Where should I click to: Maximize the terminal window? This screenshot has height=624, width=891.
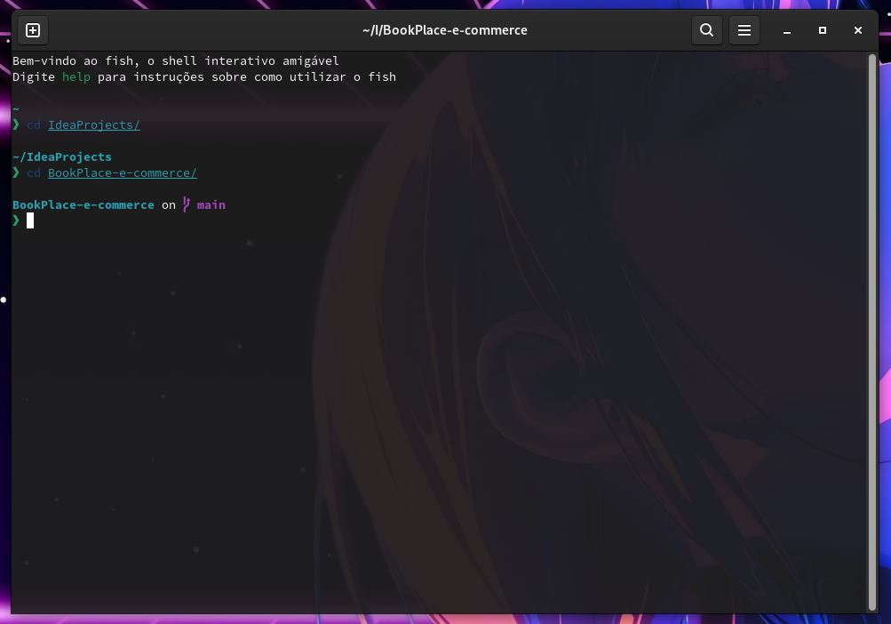tap(823, 30)
